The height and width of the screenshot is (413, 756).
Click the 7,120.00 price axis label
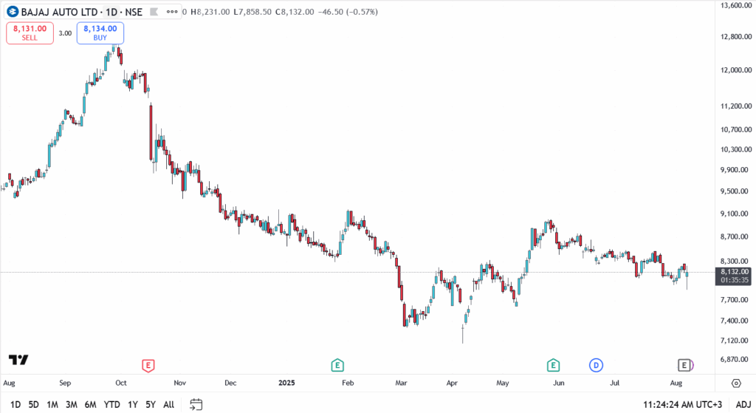click(x=736, y=341)
